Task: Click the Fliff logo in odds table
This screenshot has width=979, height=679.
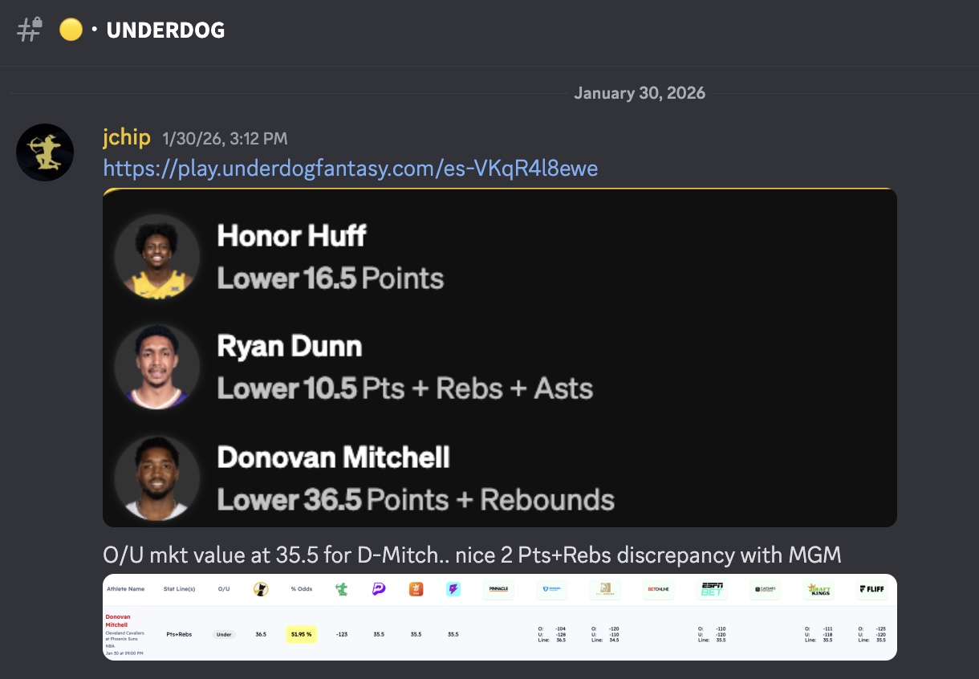Action: (x=871, y=589)
